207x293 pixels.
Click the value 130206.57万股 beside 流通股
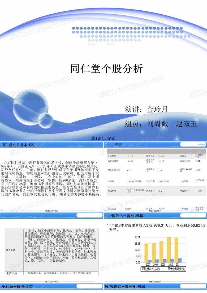click(134, 181)
